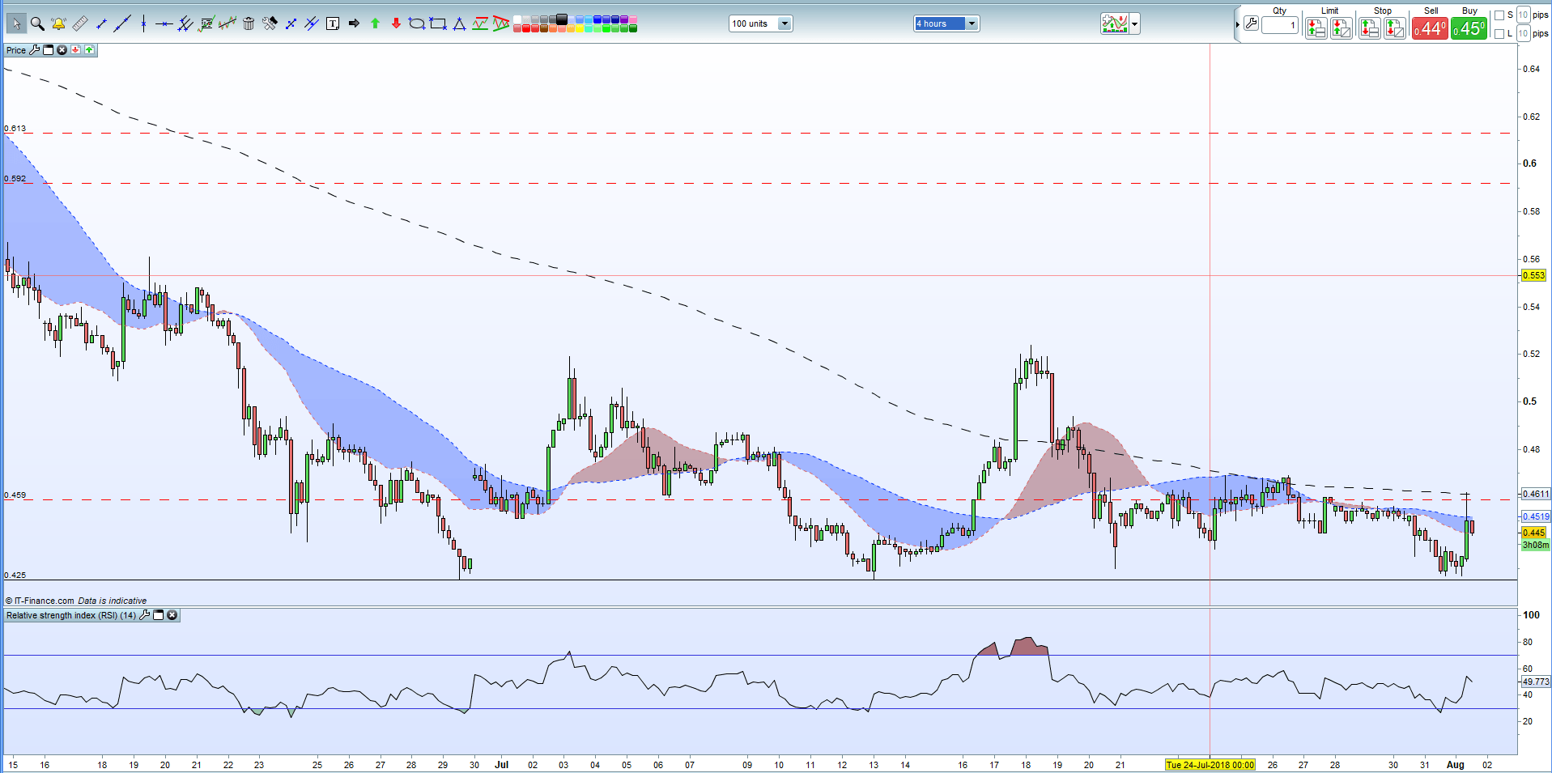Draw a rectangle shape on the chart
Image resolution: width=1552 pixels, height=773 pixels.
pos(438,23)
